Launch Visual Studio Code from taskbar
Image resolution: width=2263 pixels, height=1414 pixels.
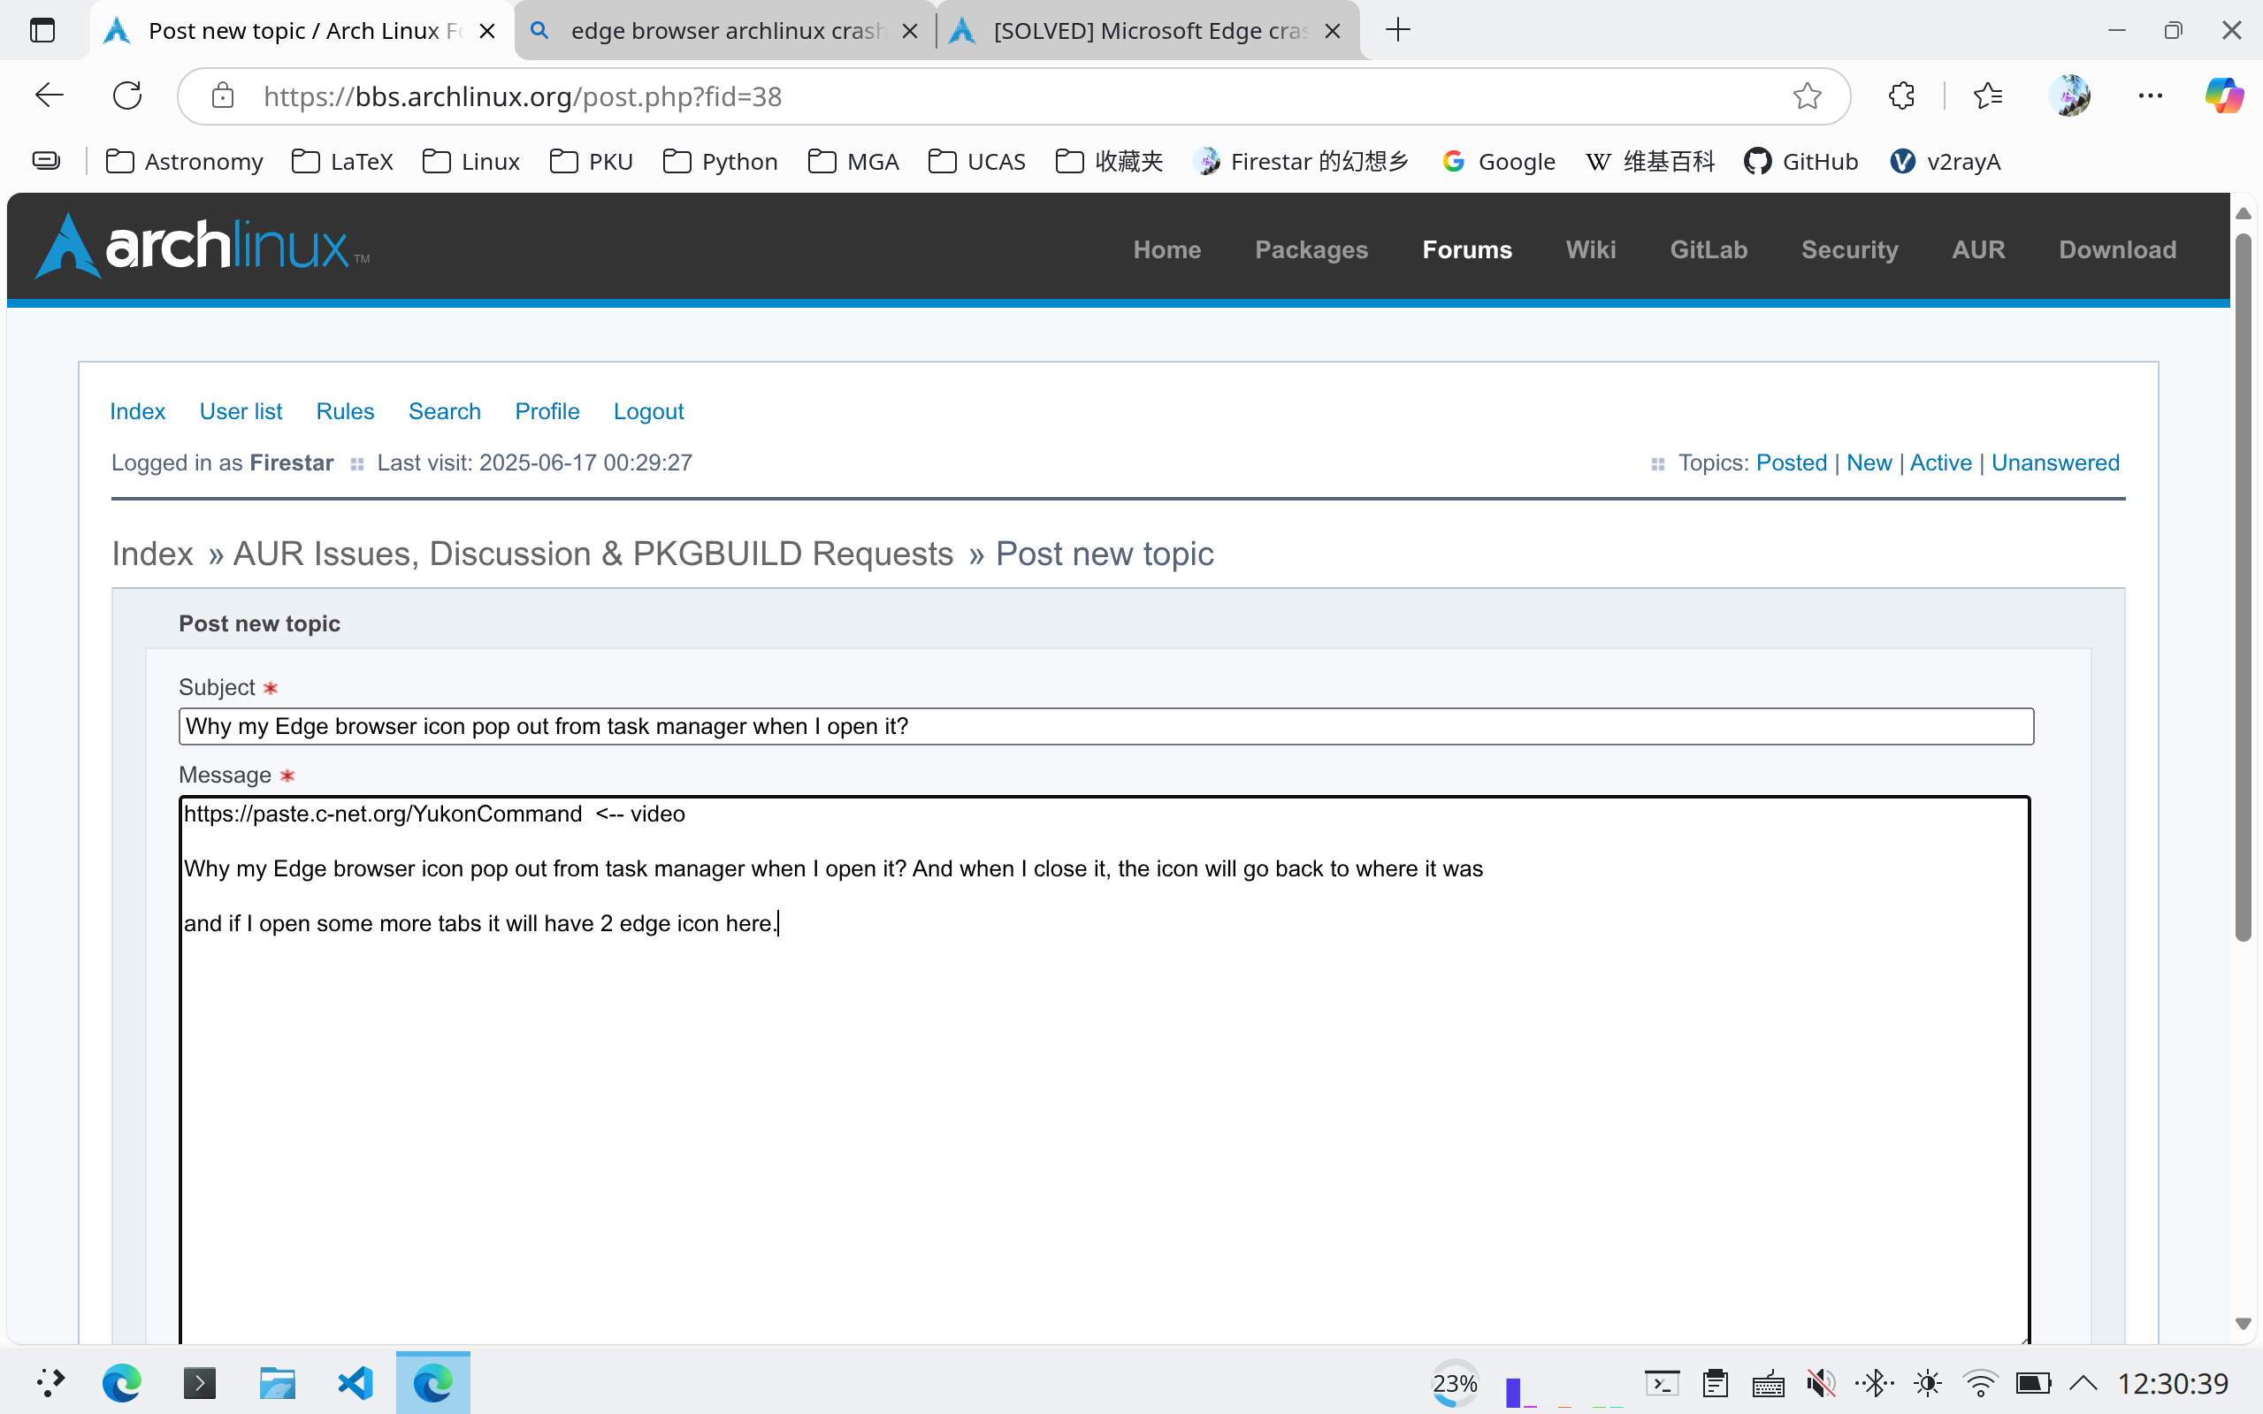coord(356,1383)
